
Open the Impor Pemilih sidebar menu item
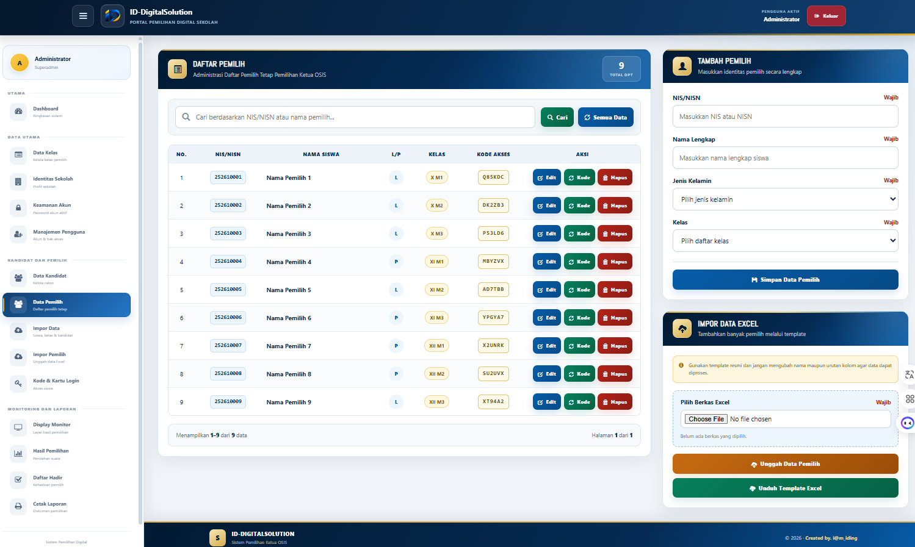(67, 357)
